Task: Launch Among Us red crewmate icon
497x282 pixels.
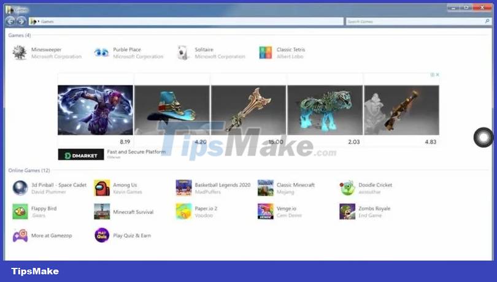Action: [x=102, y=188]
